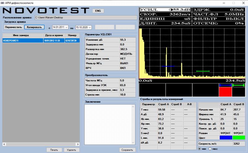
Task: Click the green gate marker on the waveform
Action: [x=203, y=71]
